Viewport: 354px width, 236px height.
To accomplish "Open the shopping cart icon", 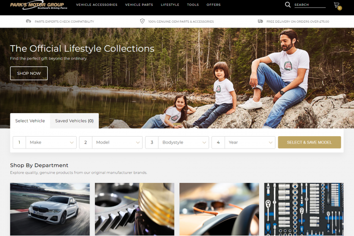I will click(337, 5).
